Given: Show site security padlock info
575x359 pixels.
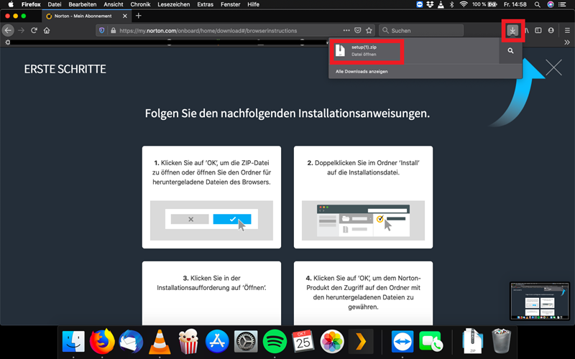Looking at the screenshot, I should [x=114, y=30].
